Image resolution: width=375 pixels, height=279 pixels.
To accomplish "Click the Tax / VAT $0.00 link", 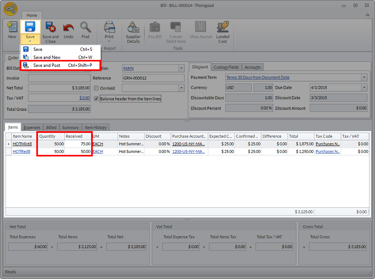I will (x=84, y=98).
